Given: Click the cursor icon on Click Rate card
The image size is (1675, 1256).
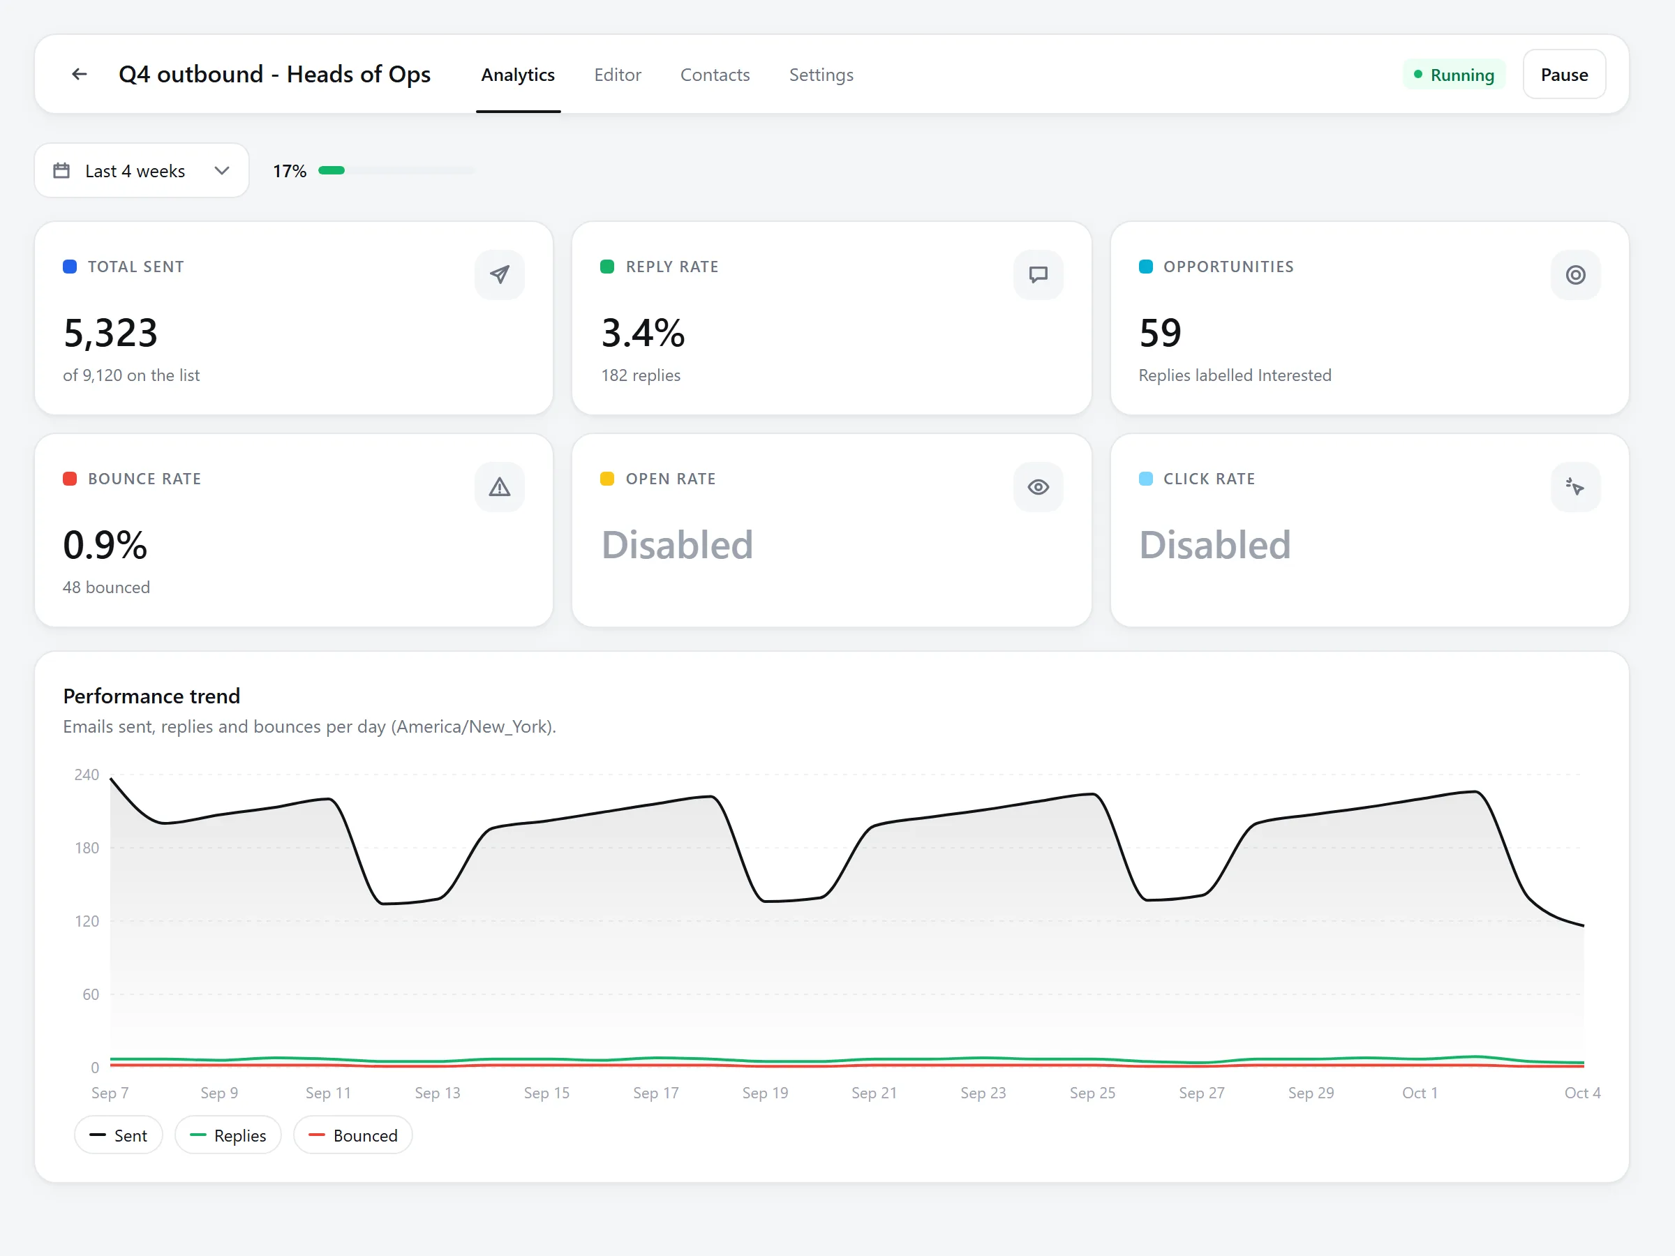Looking at the screenshot, I should [x=1575, y=486].
